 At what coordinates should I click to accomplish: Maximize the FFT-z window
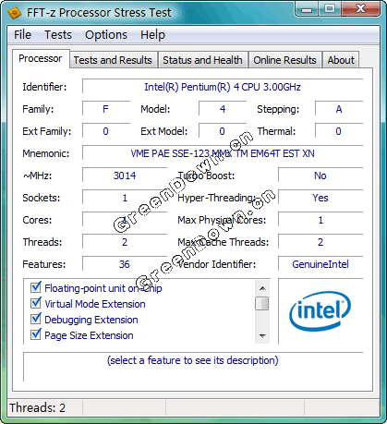[x=330, y=9]
